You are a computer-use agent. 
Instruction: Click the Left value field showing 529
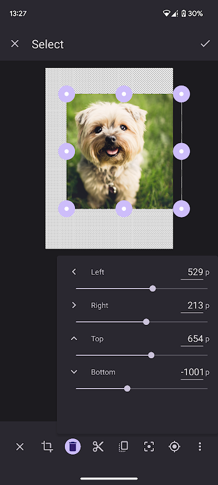point(192,272)
